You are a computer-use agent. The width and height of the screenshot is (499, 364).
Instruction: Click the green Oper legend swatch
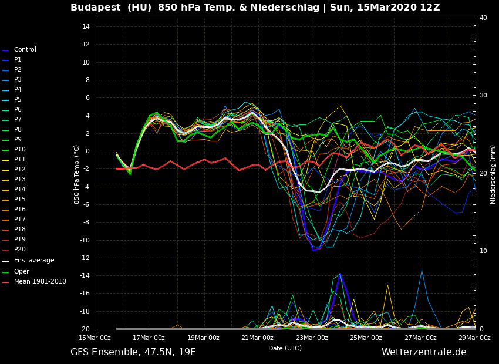(x=6, y=272)
